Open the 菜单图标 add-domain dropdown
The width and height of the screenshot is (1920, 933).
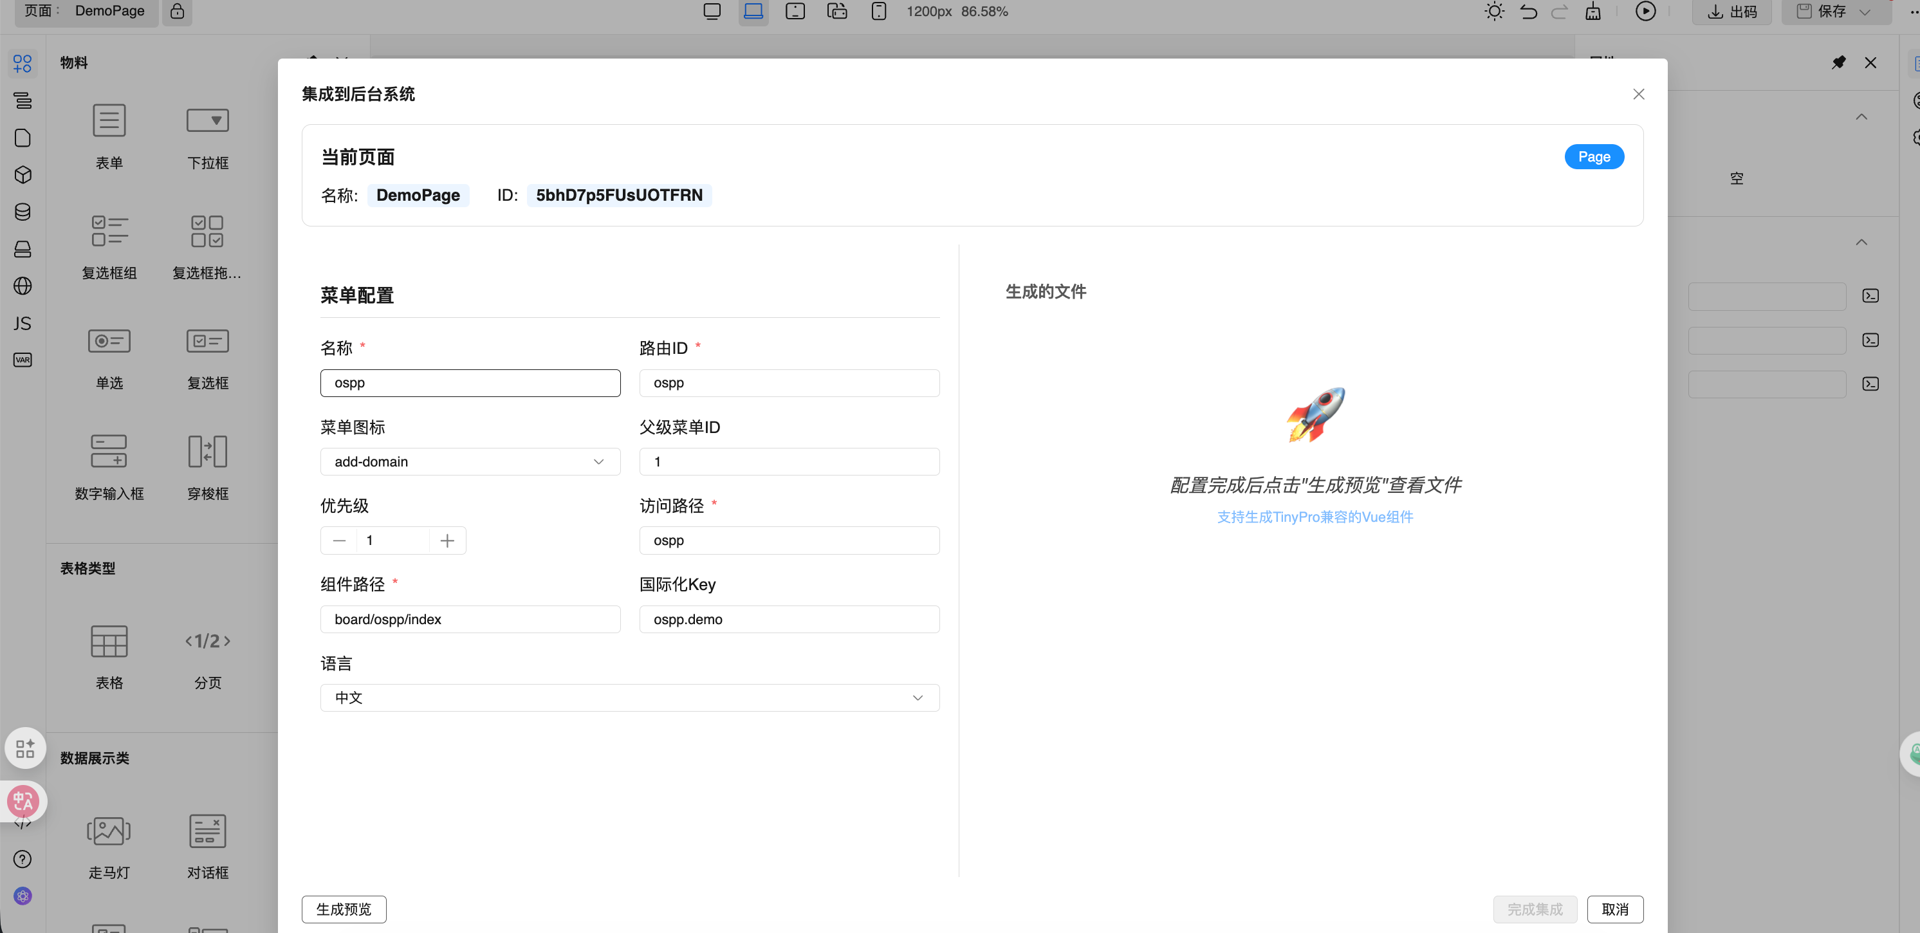[470, 462]
